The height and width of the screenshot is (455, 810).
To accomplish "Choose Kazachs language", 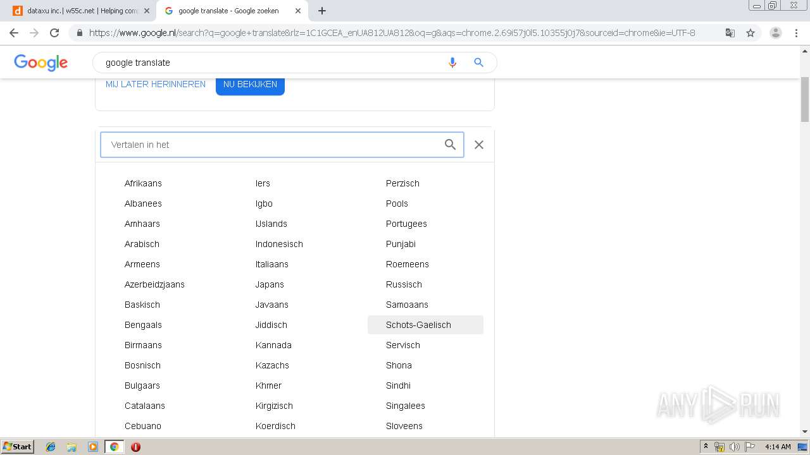I will [x=272, y=365].
